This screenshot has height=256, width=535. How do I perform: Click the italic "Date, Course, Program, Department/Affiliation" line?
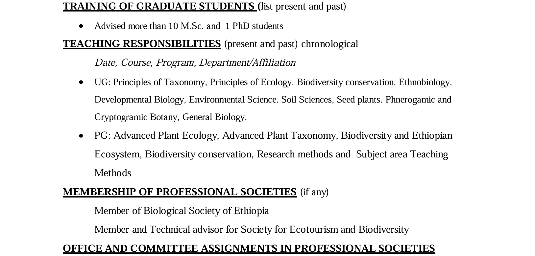point(195,62)
